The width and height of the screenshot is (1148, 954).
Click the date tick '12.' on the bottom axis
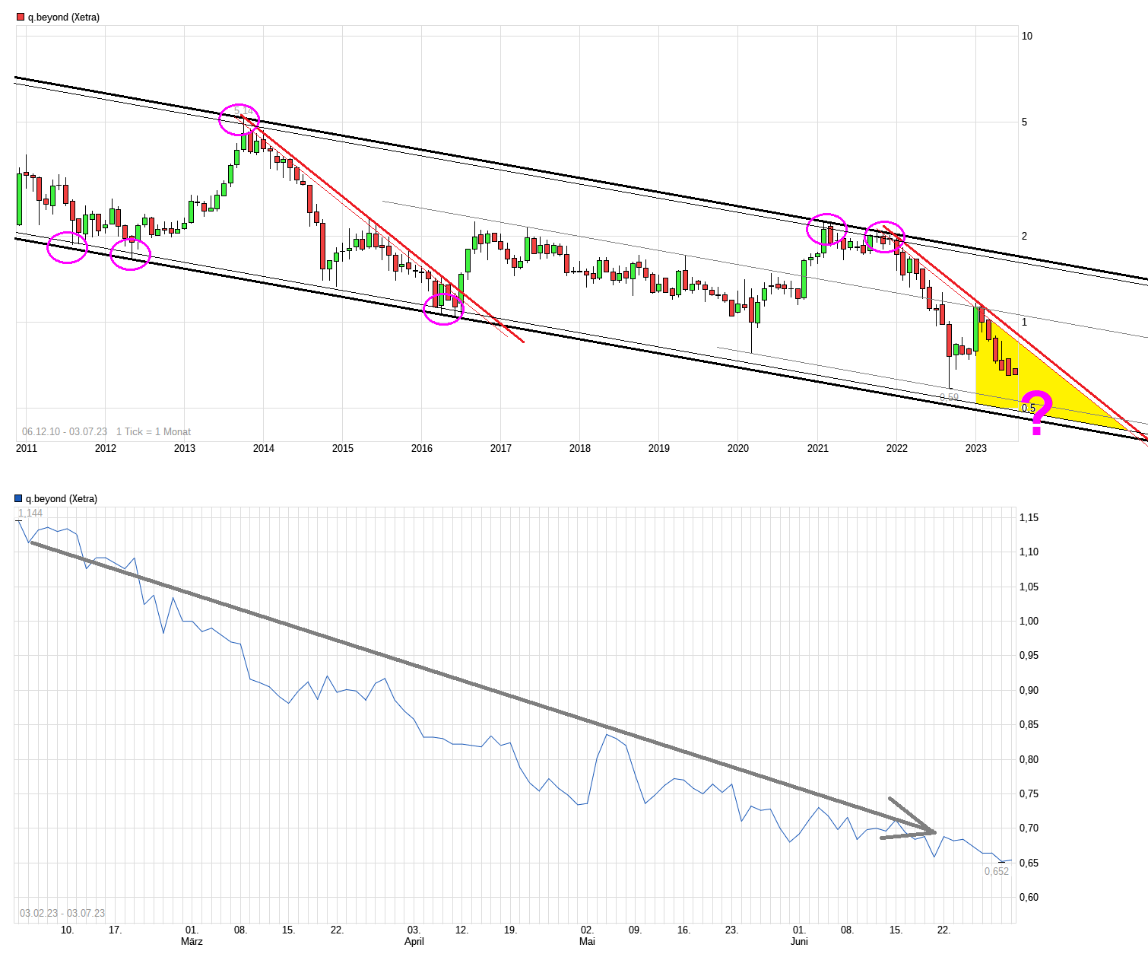[461, 930]
